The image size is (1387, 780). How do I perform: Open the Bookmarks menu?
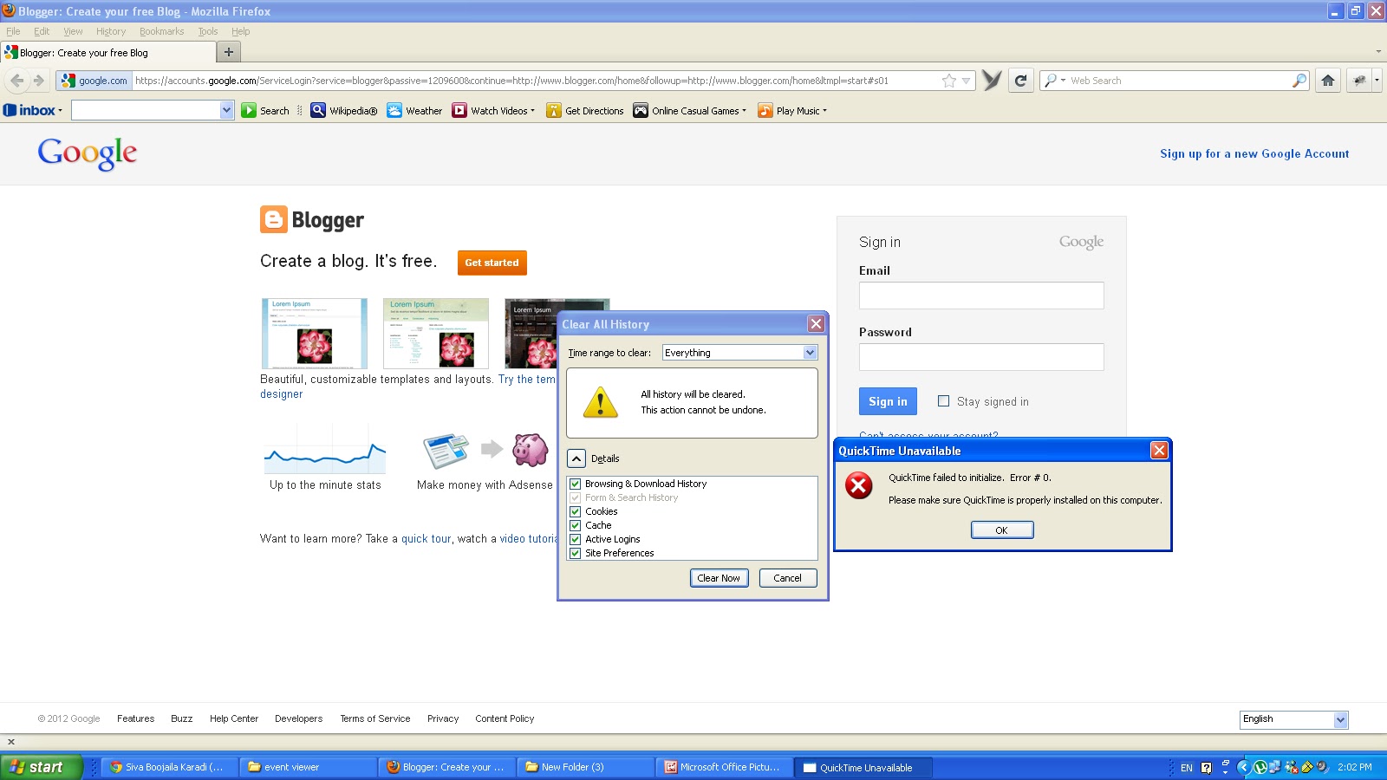point(162,31)
